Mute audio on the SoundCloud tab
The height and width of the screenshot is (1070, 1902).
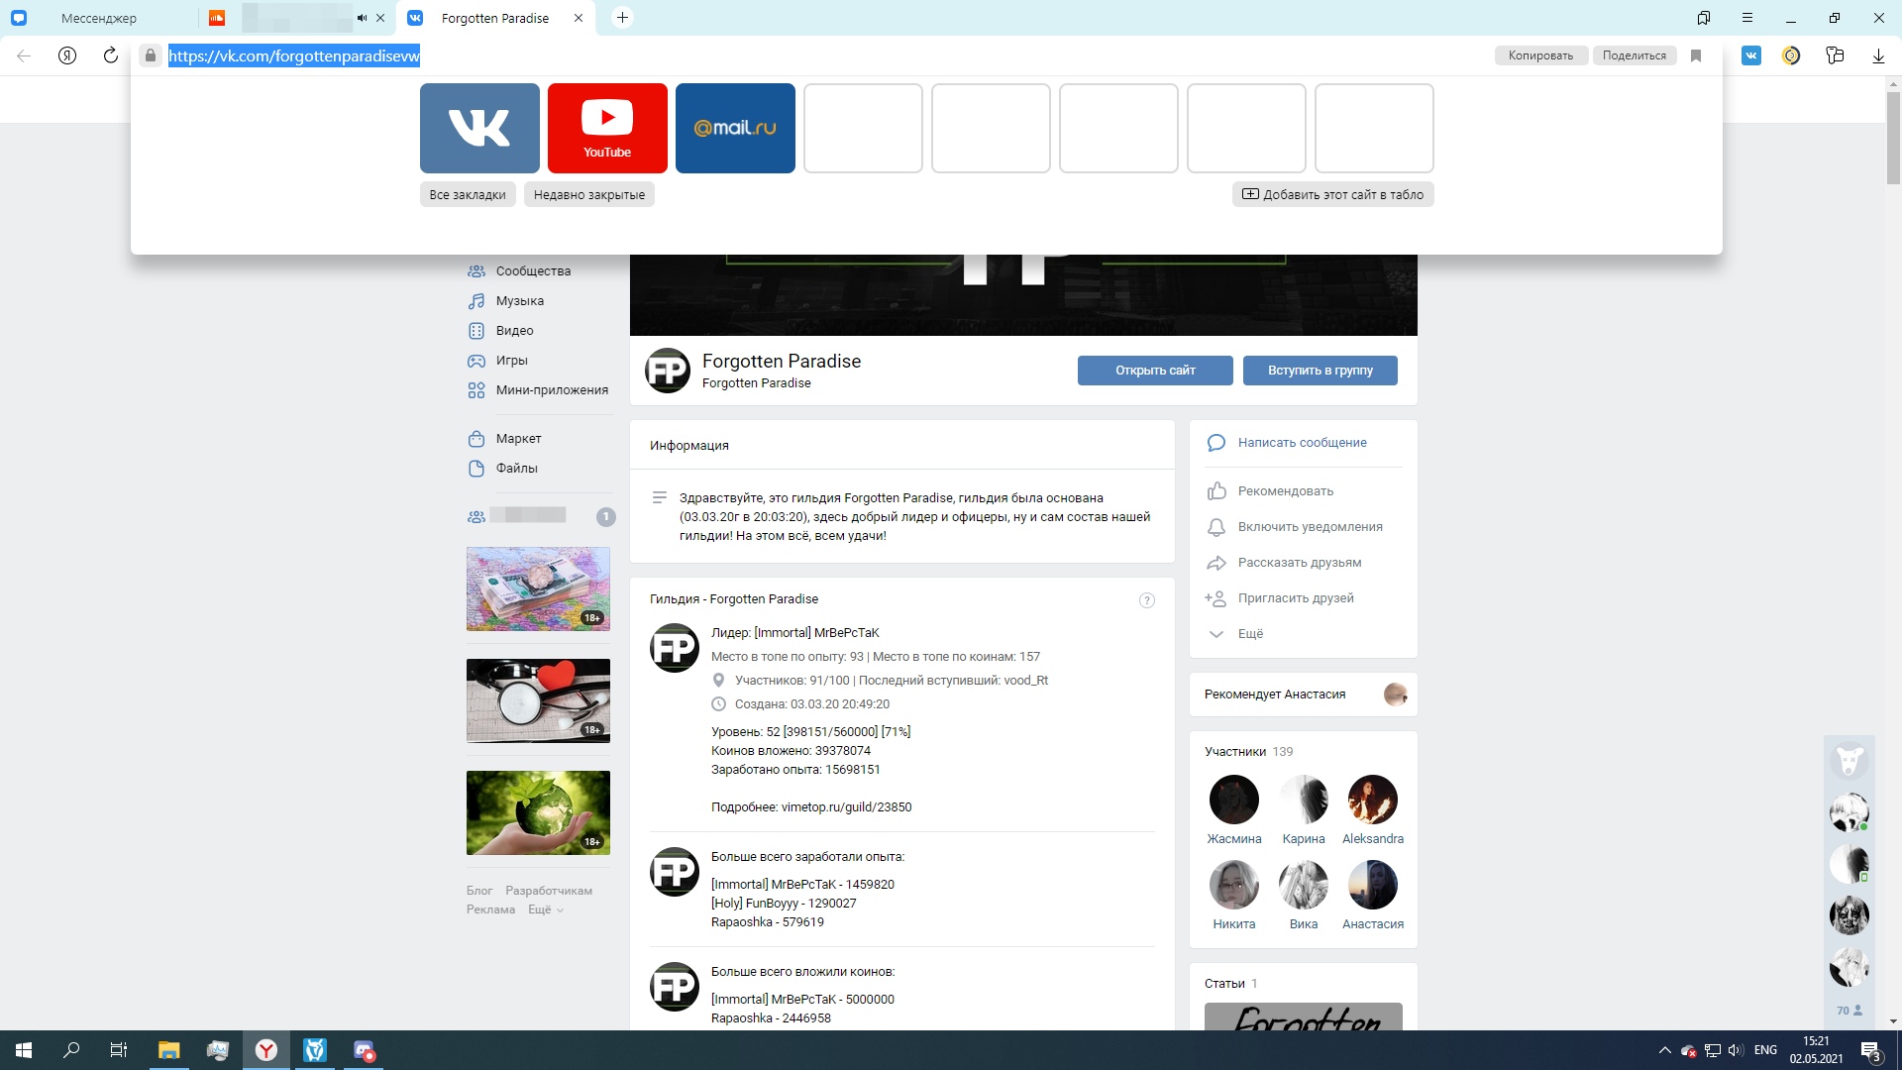click(362, 18)
